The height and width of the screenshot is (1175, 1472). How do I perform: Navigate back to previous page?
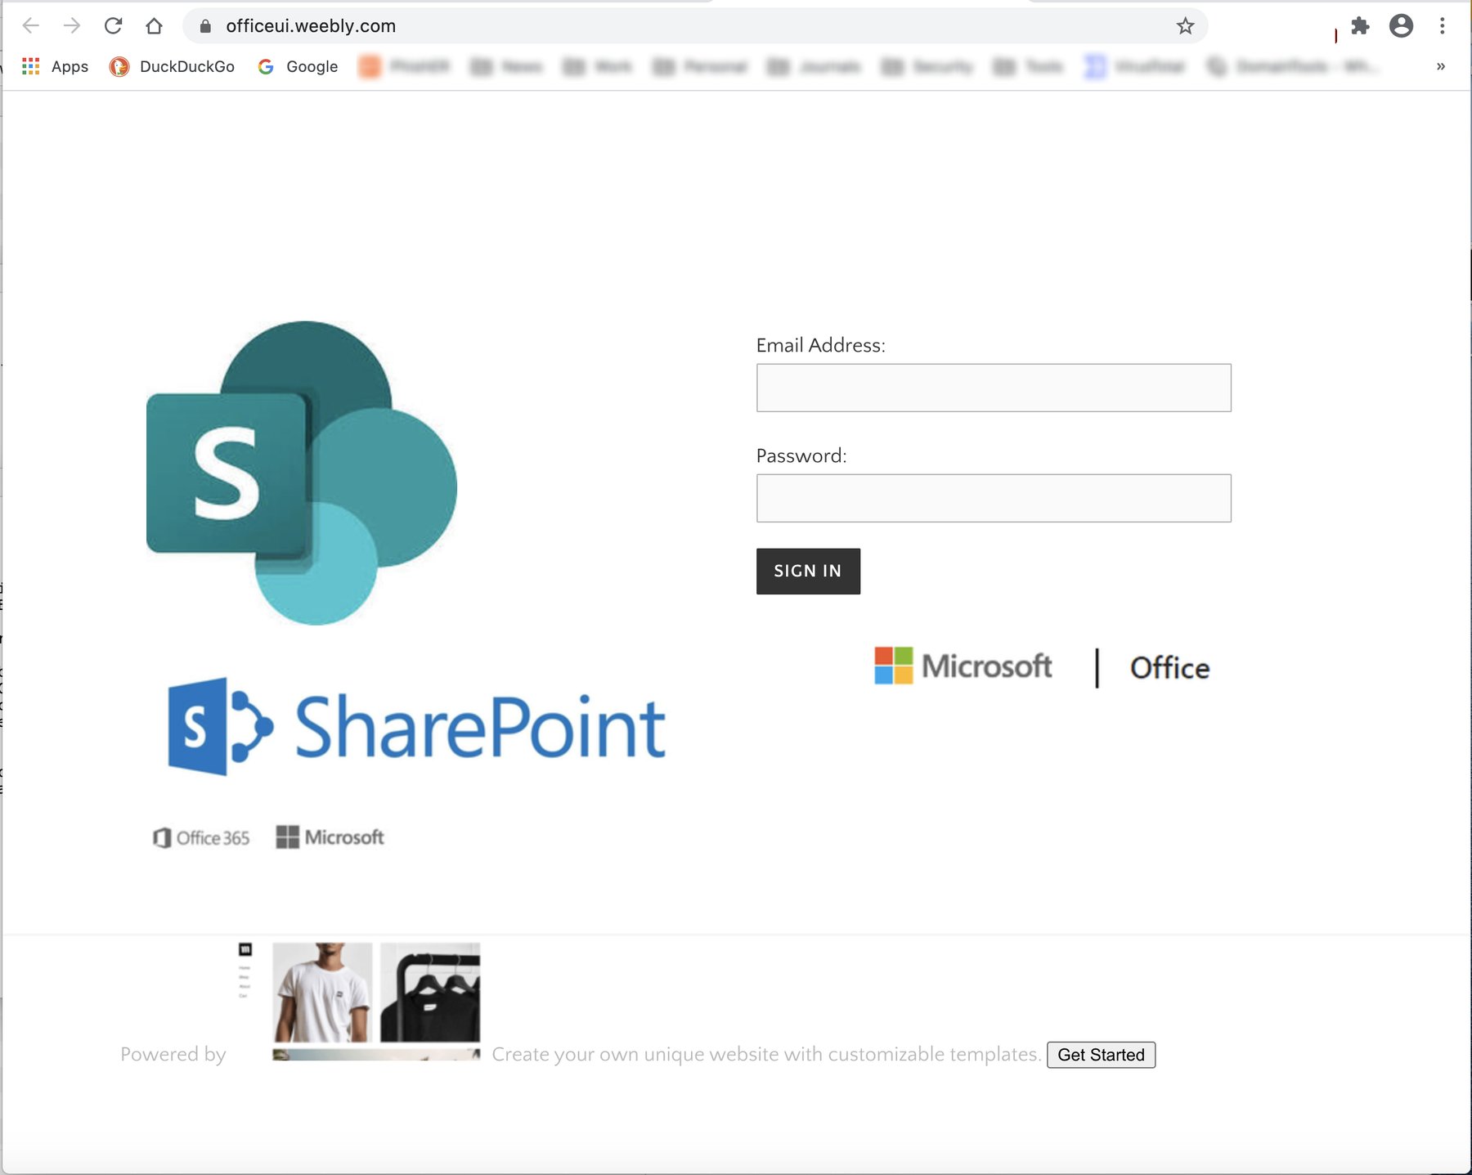click(x=30, y=25)
